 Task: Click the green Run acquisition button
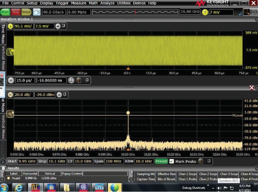[5, 12]
